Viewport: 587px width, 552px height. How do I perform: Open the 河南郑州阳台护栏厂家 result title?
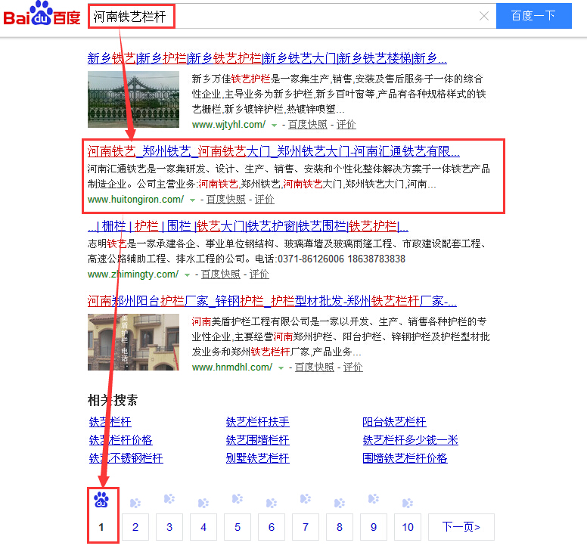[x=272, y=301]
